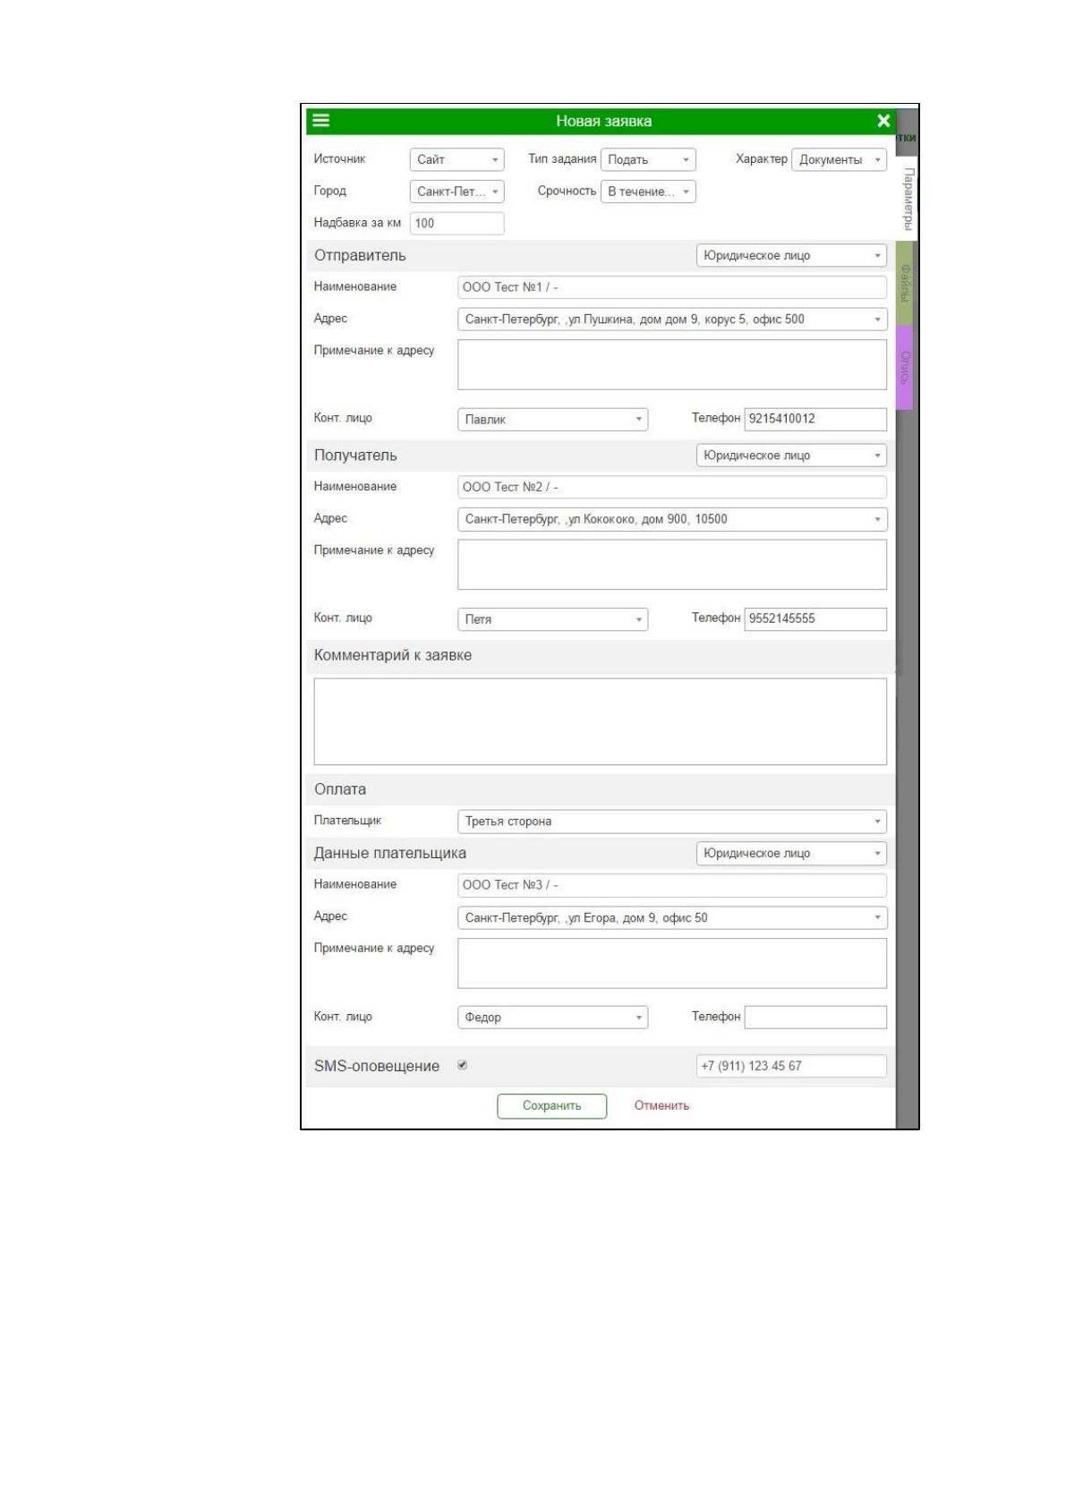Expand the sender Конт. лицо dropdown Павлик
This screenshot has width=1066, height=1508.
coord(553,419)
